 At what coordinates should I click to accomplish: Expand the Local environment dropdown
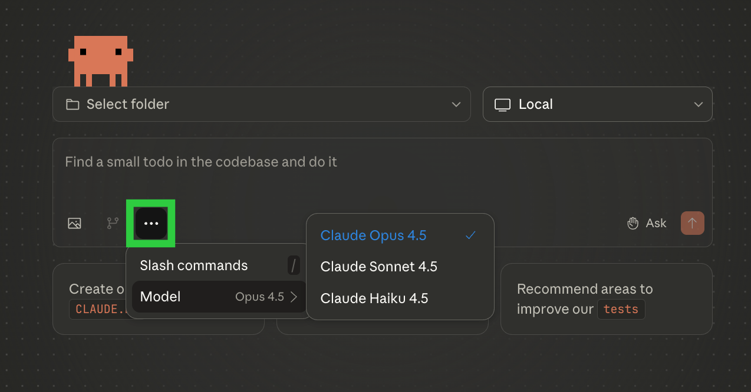click(597, 105)
